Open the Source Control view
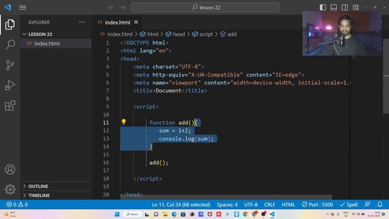This screenshot has height=219, width=389. pos(10,65)
